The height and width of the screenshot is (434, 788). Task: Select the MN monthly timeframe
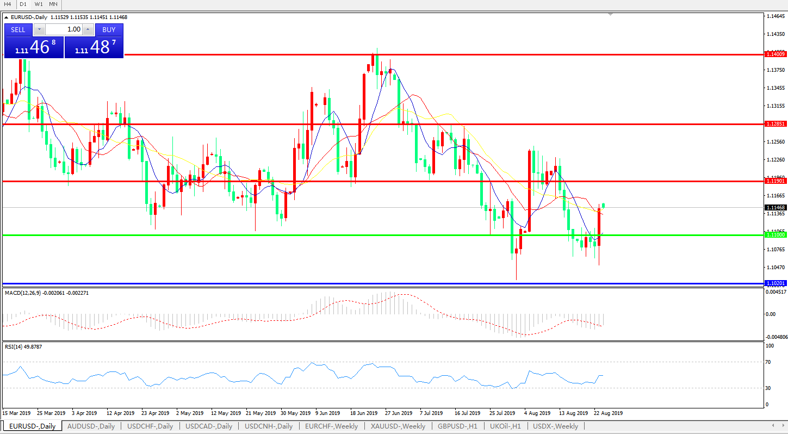53,4
